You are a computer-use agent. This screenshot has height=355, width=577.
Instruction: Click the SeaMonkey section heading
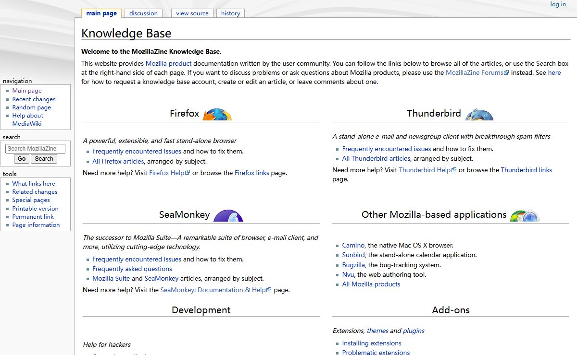click(184, 215)
